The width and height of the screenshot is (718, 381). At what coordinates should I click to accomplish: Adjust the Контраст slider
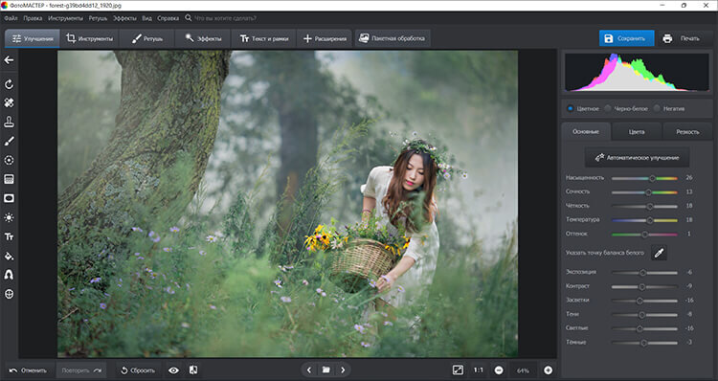point(644,286)
